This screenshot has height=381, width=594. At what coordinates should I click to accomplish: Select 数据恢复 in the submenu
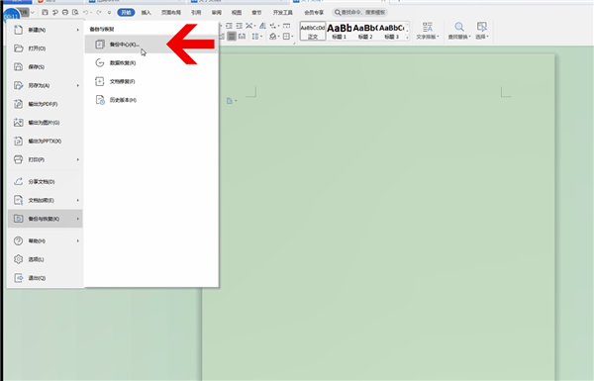coord(150,63)
